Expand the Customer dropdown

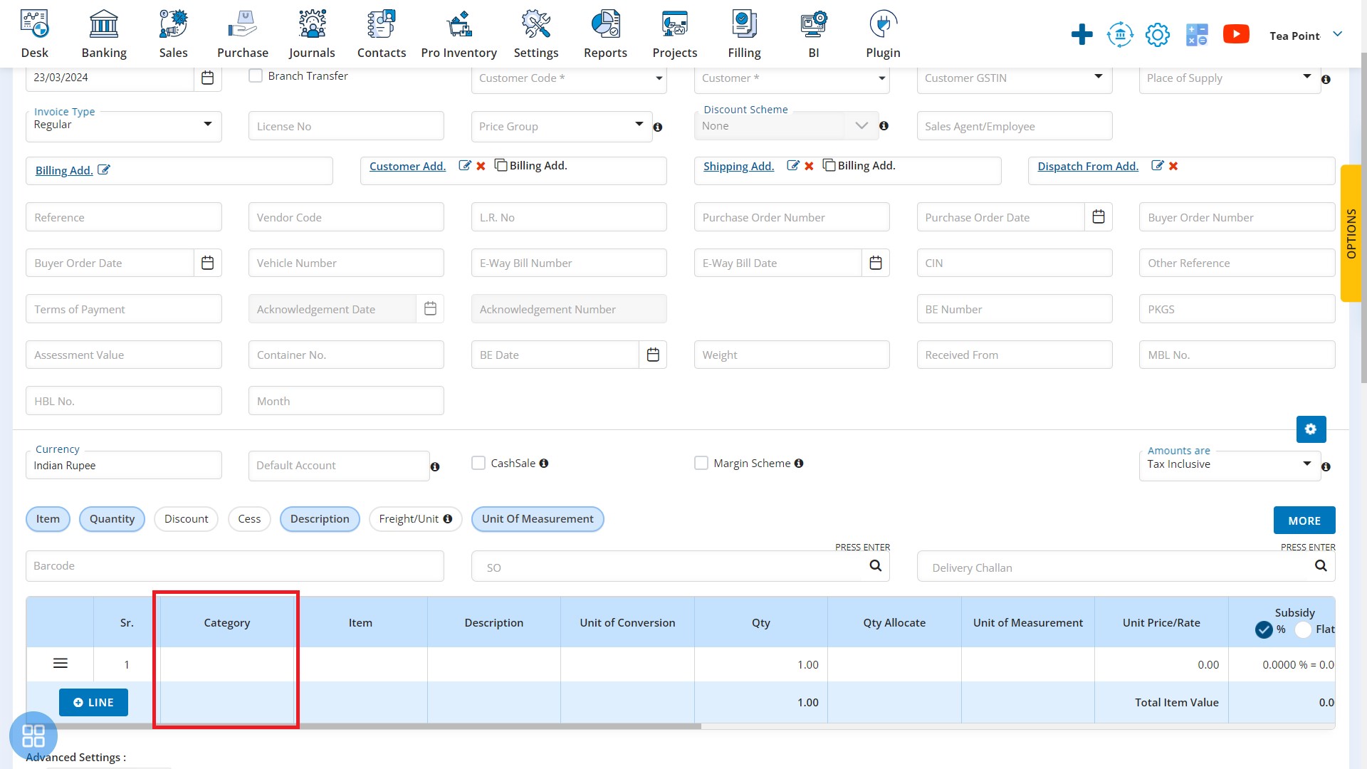point(882,78)
